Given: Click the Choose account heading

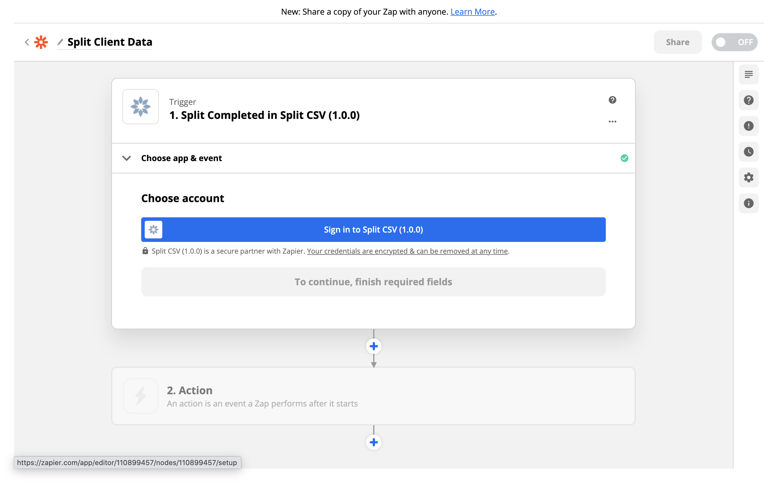Looking at the screenshot, I should (183, 198).
